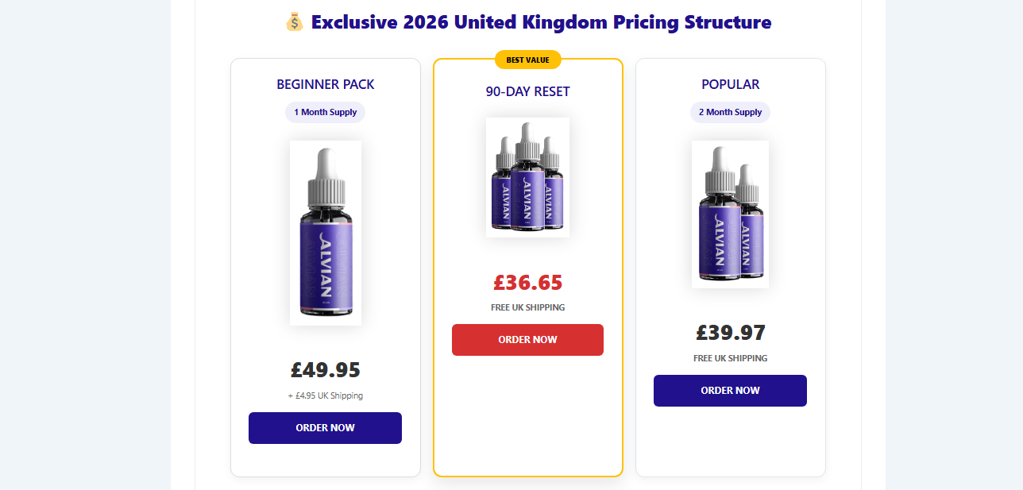This screenshot has width=1023, height=490.
Task: Select the Popular plan title
Action: click(731, 84)
